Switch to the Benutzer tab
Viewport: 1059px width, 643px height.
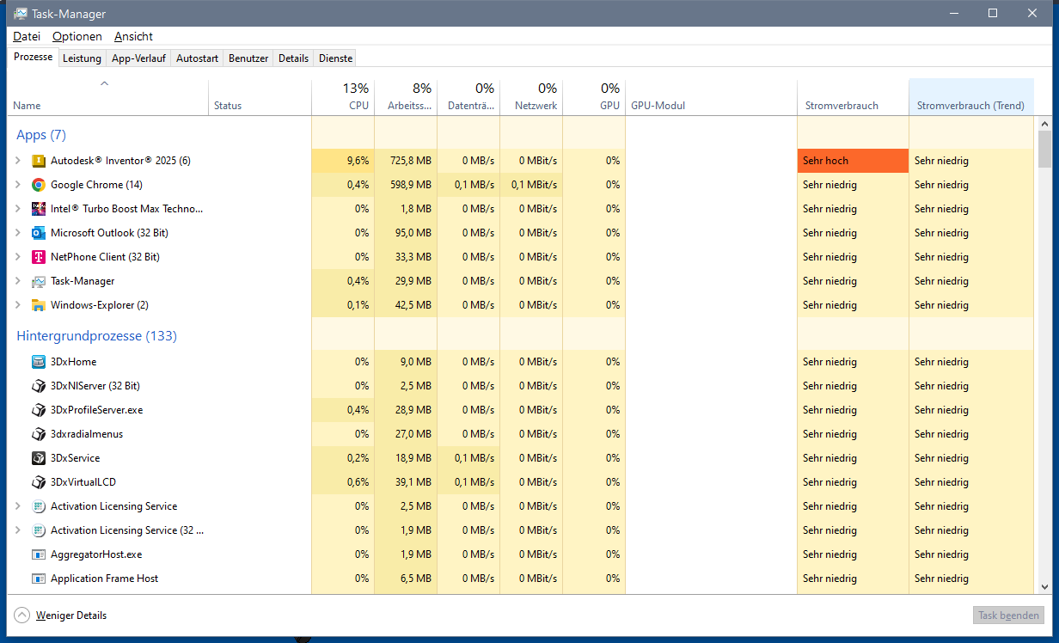[248, 58]
